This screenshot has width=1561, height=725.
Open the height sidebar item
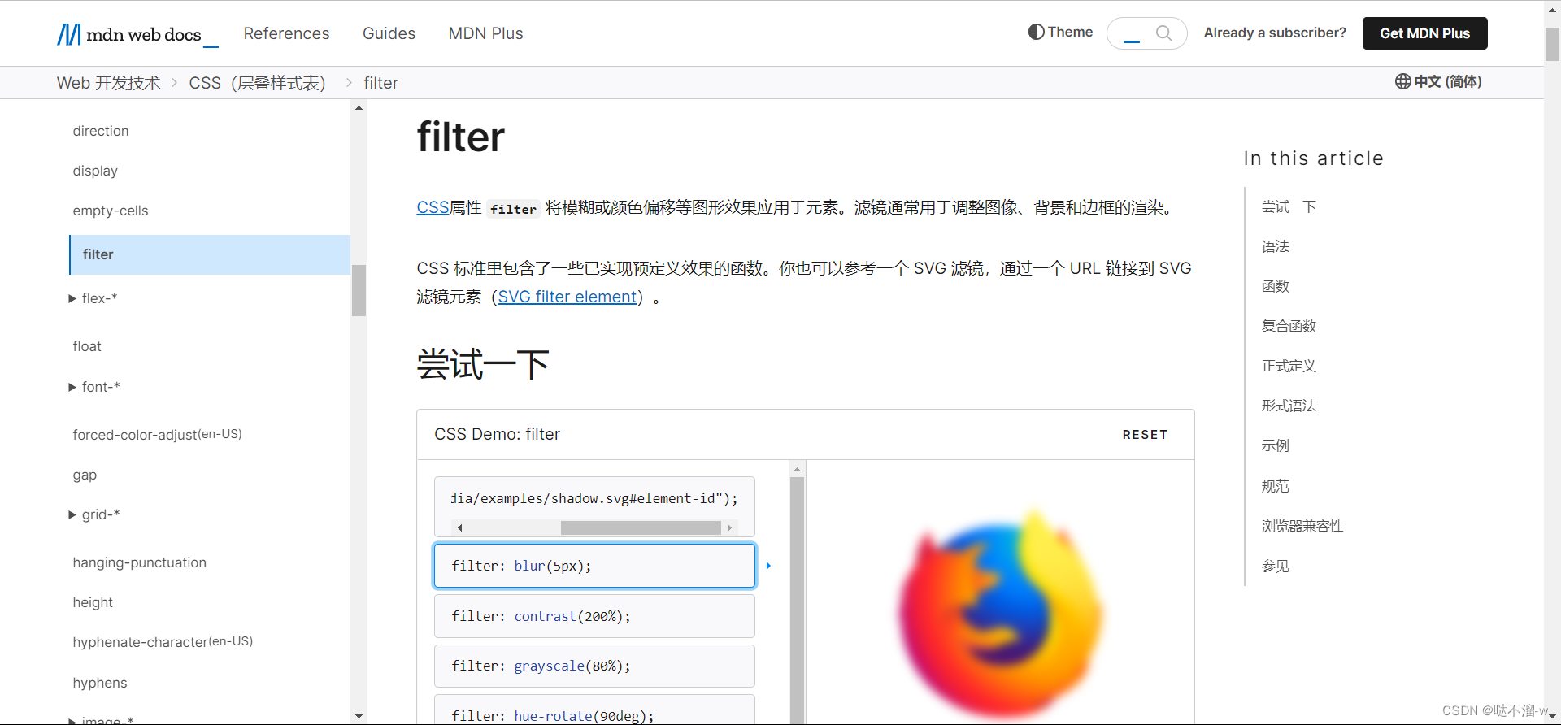pyautogui.click(x=93, y=602)
